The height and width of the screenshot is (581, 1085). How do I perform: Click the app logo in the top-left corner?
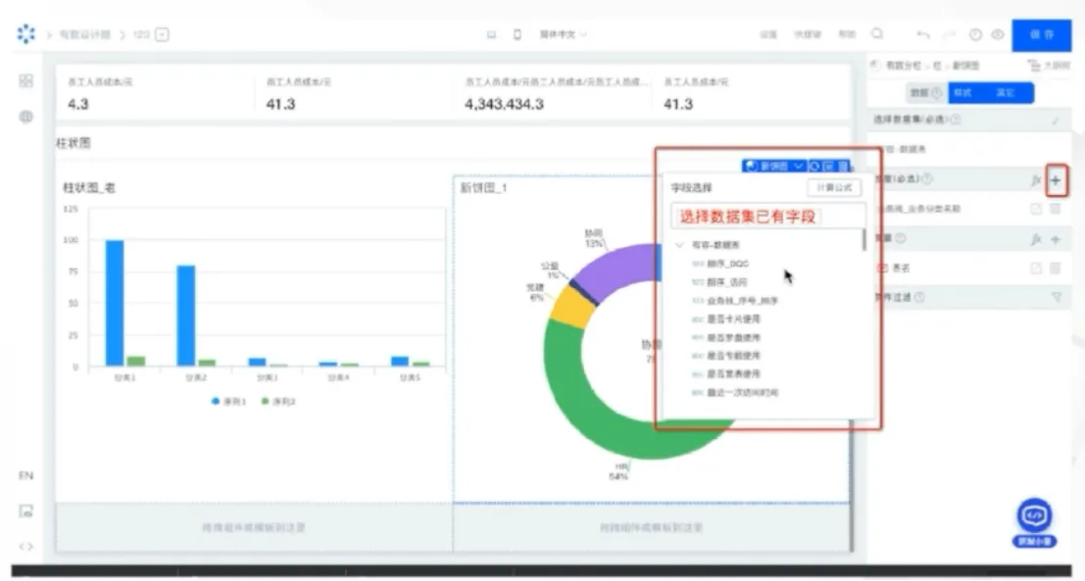(x=25, y=33)
